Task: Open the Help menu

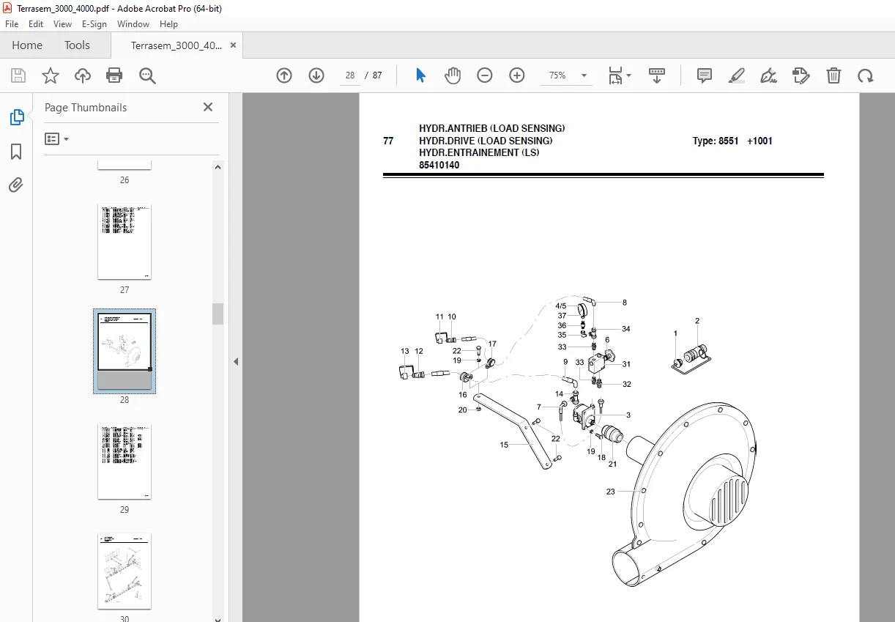Action: (169, 24)
